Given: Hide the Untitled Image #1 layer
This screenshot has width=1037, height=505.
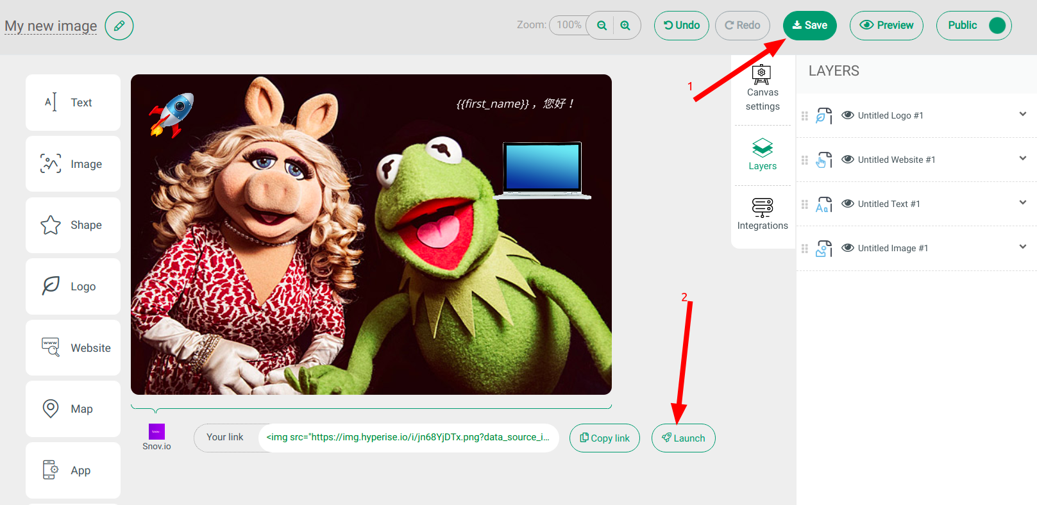Looking at the screenshot, I should (848, 247).
